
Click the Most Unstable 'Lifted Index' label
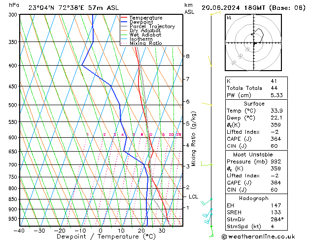[x=243, y=176]
